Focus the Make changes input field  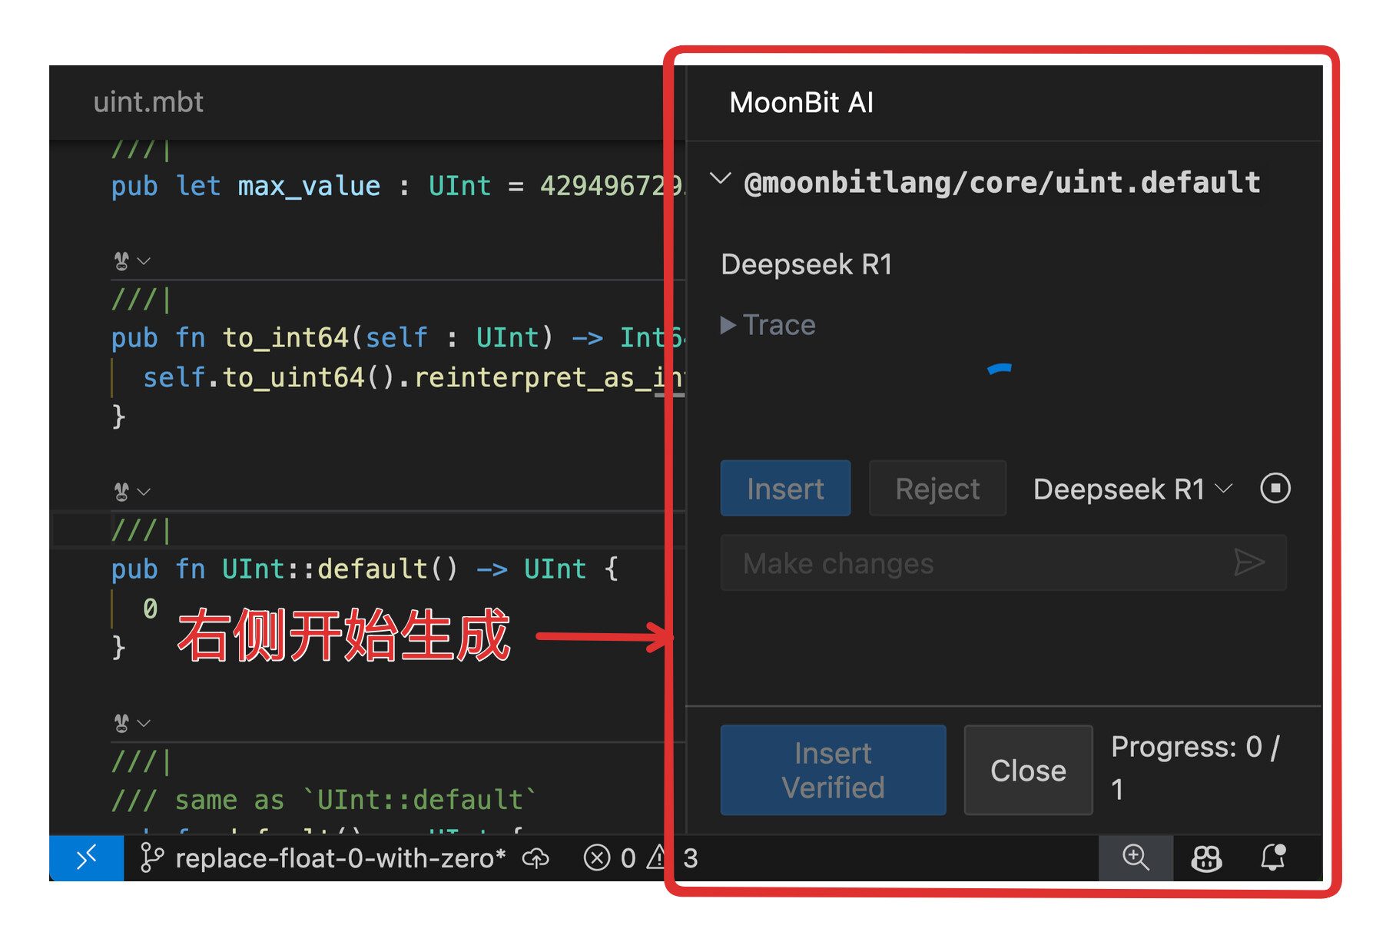tap(1003, 562)
